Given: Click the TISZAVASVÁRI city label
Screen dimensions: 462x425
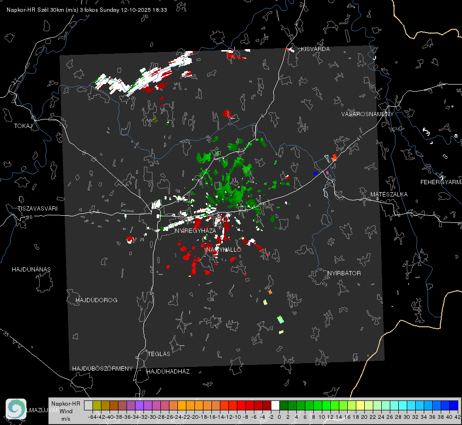Looking at the screenshot, I should 37,209.
